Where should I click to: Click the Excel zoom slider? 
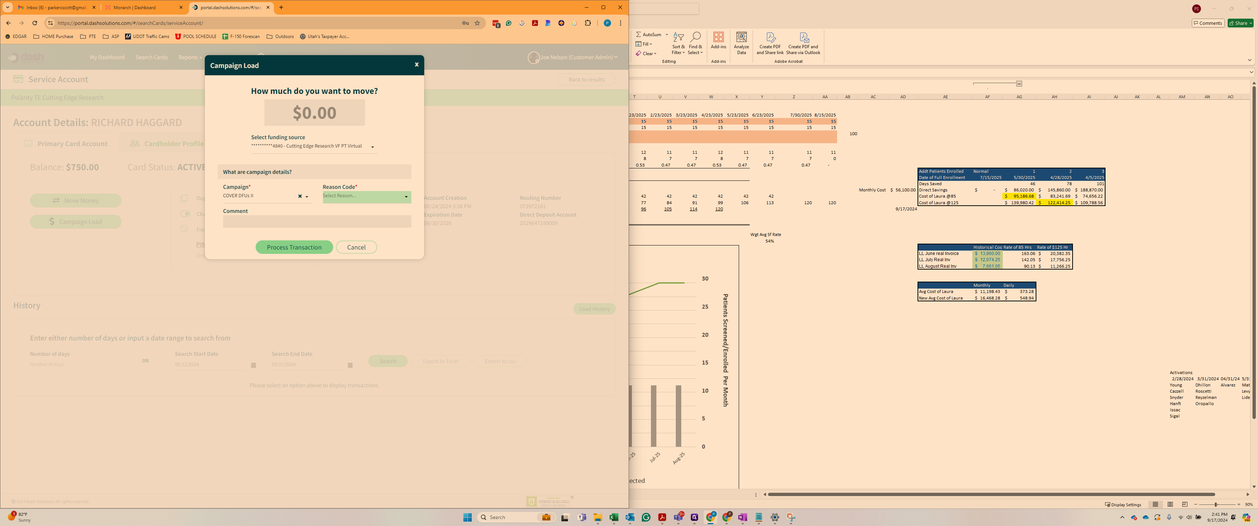pos(1216,504)
